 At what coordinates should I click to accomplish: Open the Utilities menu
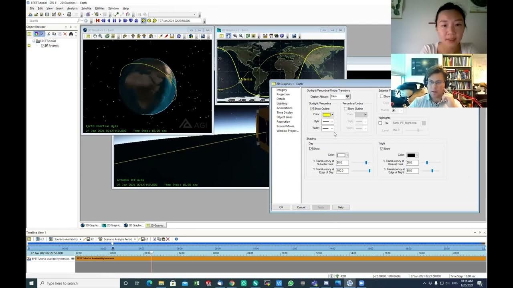100,8
